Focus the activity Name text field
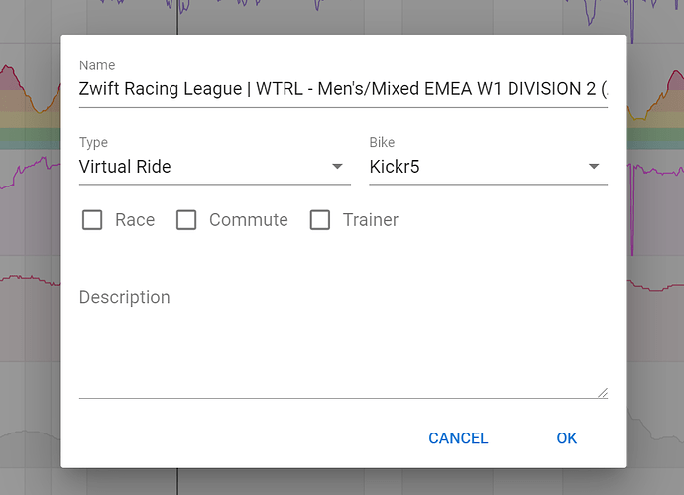684x495 pixels. tap(343, 89)
